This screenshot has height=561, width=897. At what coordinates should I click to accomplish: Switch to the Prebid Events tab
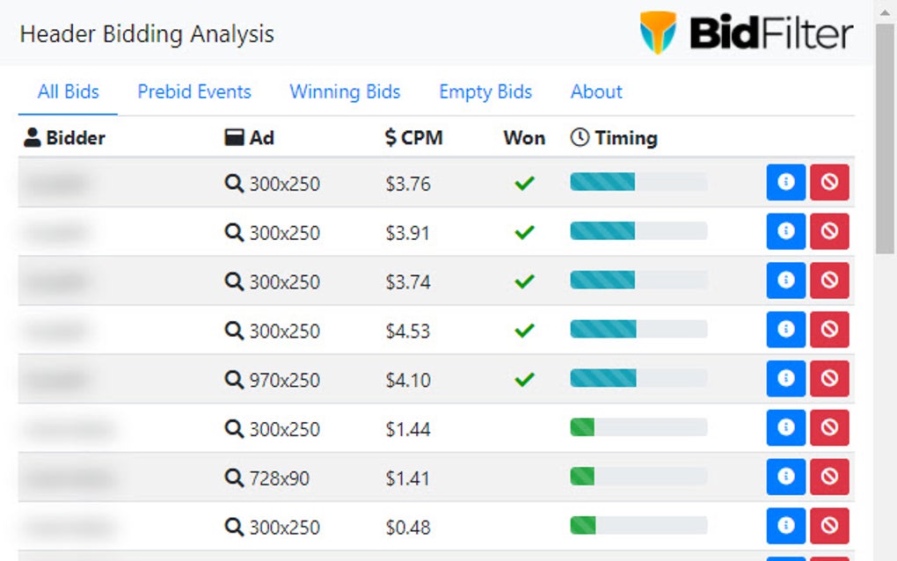tap(193, 91)
